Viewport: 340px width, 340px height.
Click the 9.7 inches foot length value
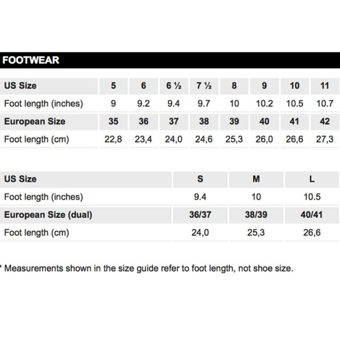(x=204, y=104)
